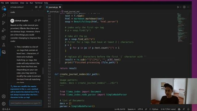Image resolution: width=197 pixels, height=111 pixels.
Task: Open Source Control view in activity bar
Action: [x=4, y=23]
